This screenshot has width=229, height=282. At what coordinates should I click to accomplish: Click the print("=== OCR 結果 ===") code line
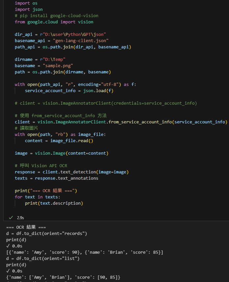[46, 191]
